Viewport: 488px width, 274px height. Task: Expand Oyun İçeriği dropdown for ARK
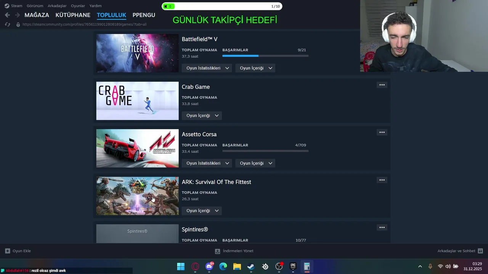pyautogui.click(x=202, y=211)
